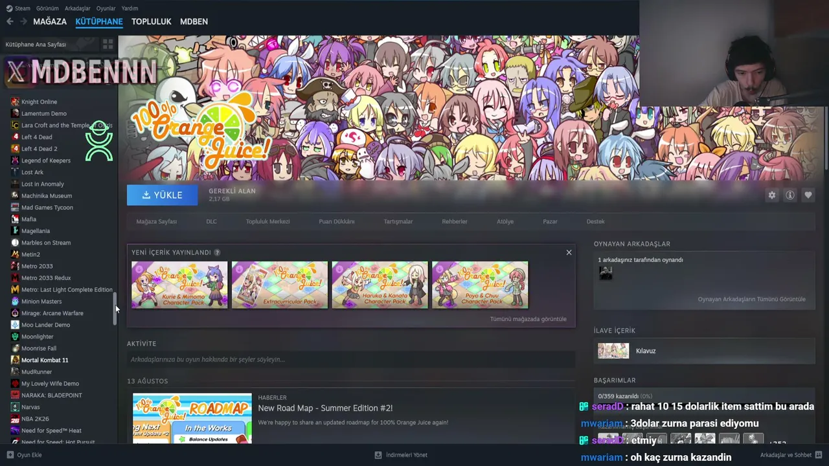Click the Metro 2033 Redux icon
Image resolution: width=829 pixels, height=466 pixels.
point(15,278)
